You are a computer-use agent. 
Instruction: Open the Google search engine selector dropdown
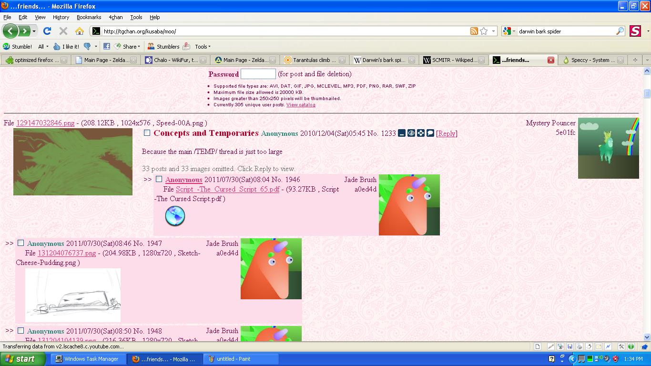pos(509,31)
